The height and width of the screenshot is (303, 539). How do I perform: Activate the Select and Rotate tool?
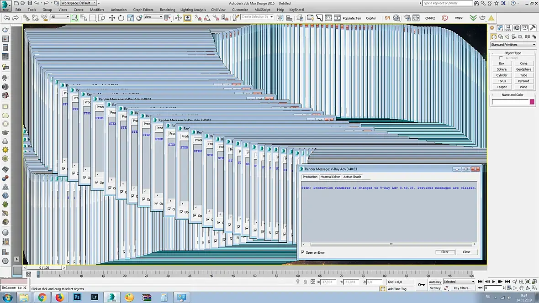pyautogui.click(x=121, y=18)
